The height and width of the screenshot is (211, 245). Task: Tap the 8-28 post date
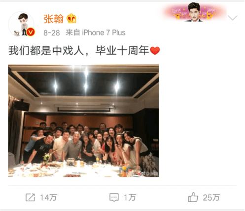pos(52,33)
